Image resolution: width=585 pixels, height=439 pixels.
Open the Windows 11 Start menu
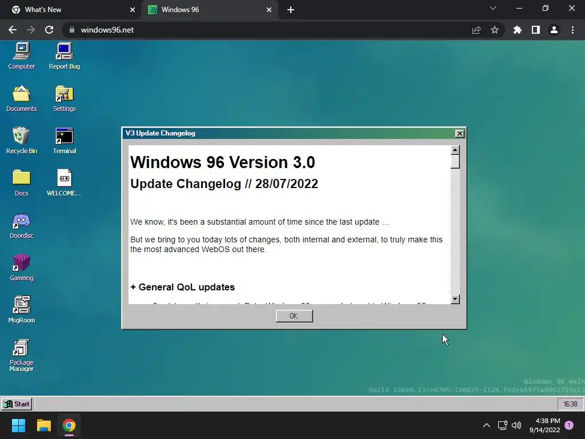pyautogui.click(x=18, y=425)
